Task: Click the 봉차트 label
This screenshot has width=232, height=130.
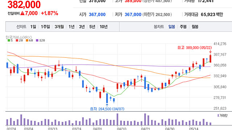Action: coord(159,27)
